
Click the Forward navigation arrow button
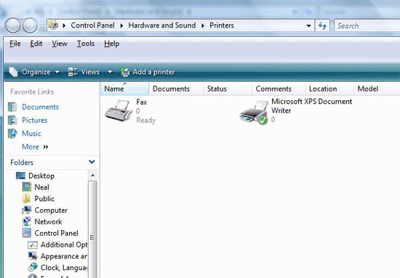click(x=30, y=25)
